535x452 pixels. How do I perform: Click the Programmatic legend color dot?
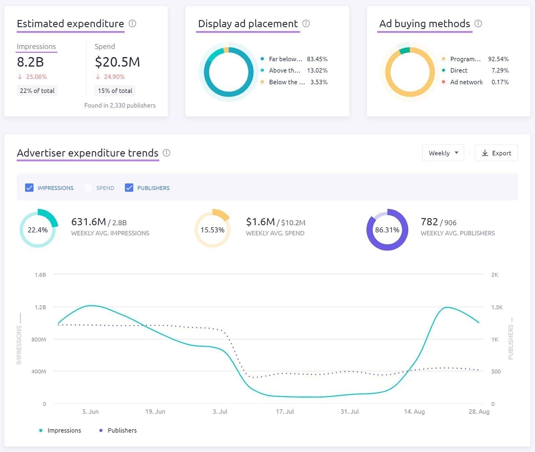443,59
